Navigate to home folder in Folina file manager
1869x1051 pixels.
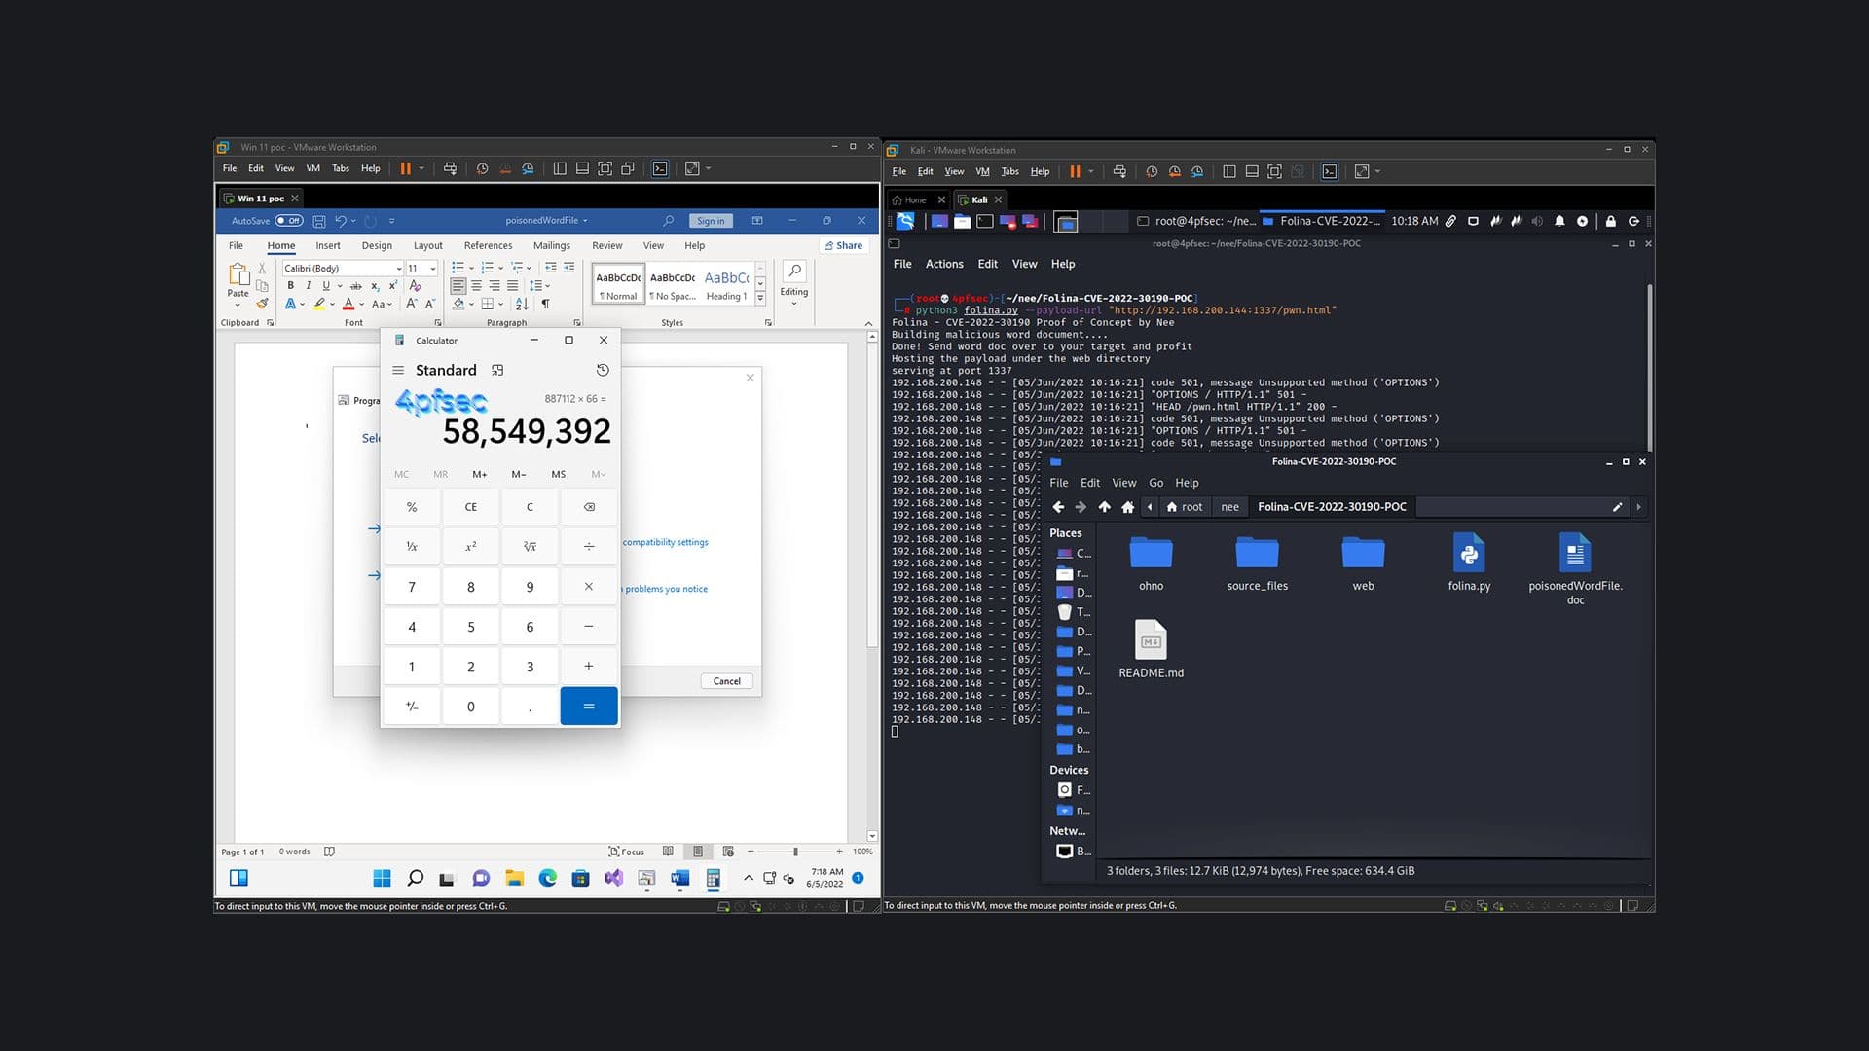tap(1127, 507)
